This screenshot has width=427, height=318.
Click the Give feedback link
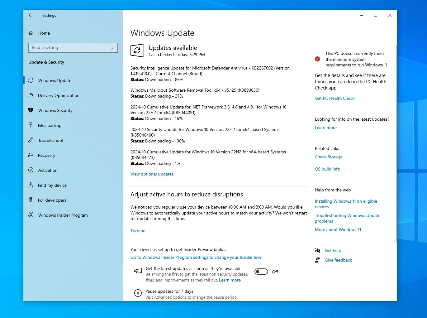click(x=338, y=260)
